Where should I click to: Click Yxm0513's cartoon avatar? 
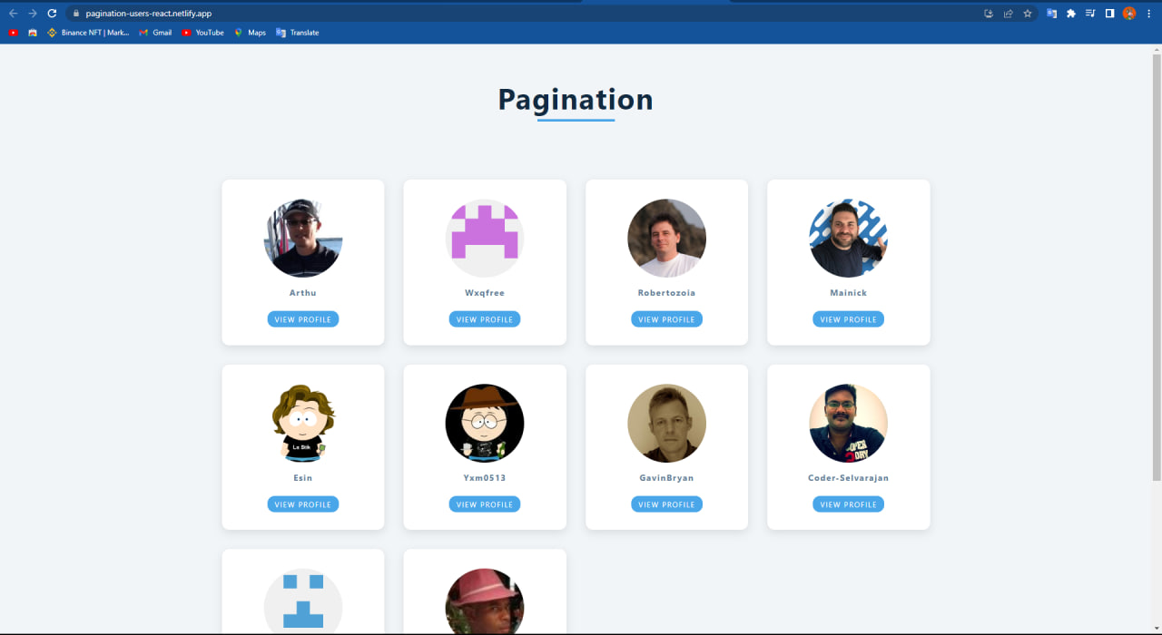pos(485,424)
